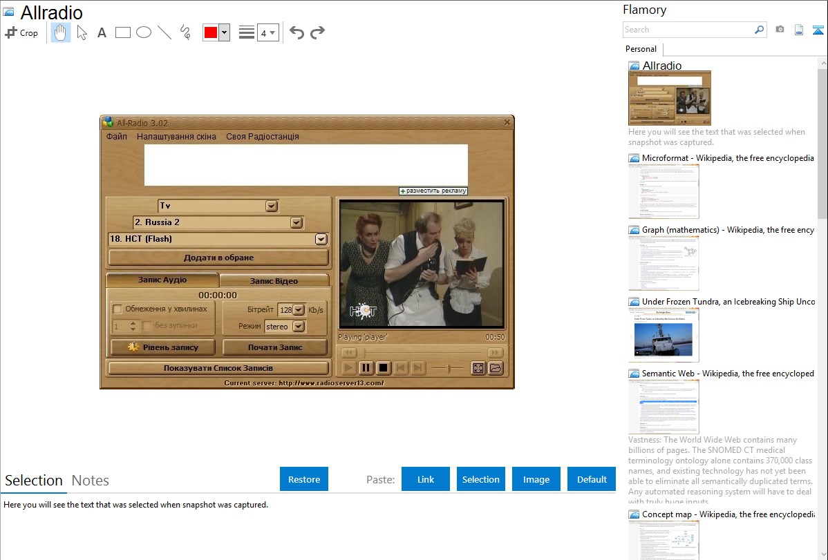Viewport: 828px width, 560px height.
Task: Open the Режим stereo dropdown
Action: [x=299, y=326]
